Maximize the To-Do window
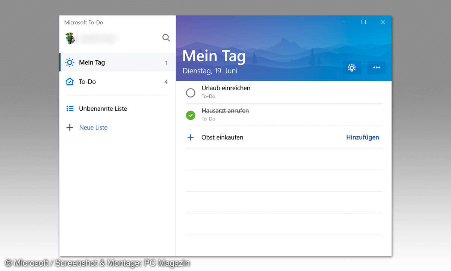 363,22
